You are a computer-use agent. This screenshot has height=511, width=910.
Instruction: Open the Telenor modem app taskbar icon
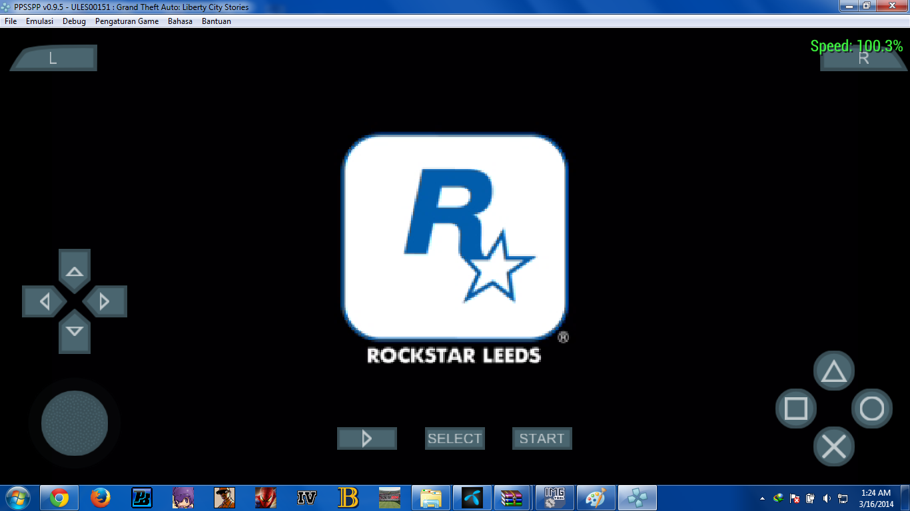point(472,498)
